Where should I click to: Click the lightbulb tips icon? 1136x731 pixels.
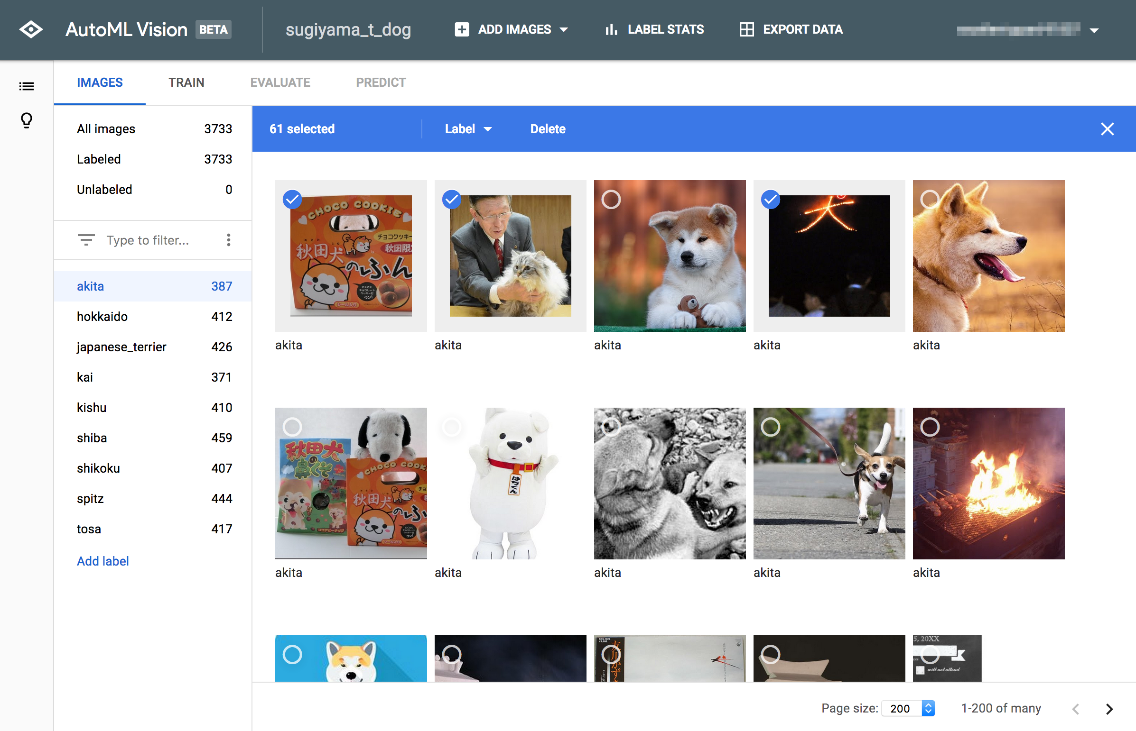(x=27, y=120)
